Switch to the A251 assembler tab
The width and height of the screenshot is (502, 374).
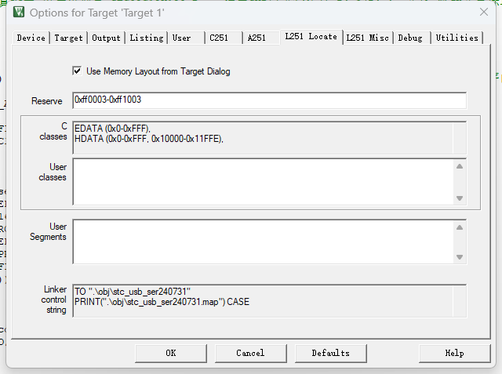pyautogui.click(x=256, y=38)
